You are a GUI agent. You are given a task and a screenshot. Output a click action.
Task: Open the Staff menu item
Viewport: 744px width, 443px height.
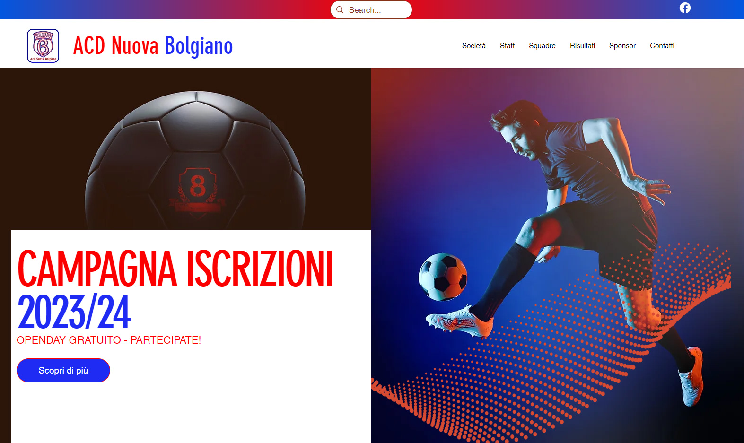(507, 46)
